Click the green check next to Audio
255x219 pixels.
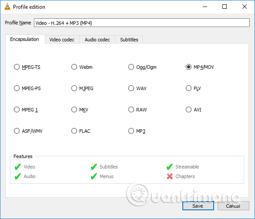(x=18, y=176)
